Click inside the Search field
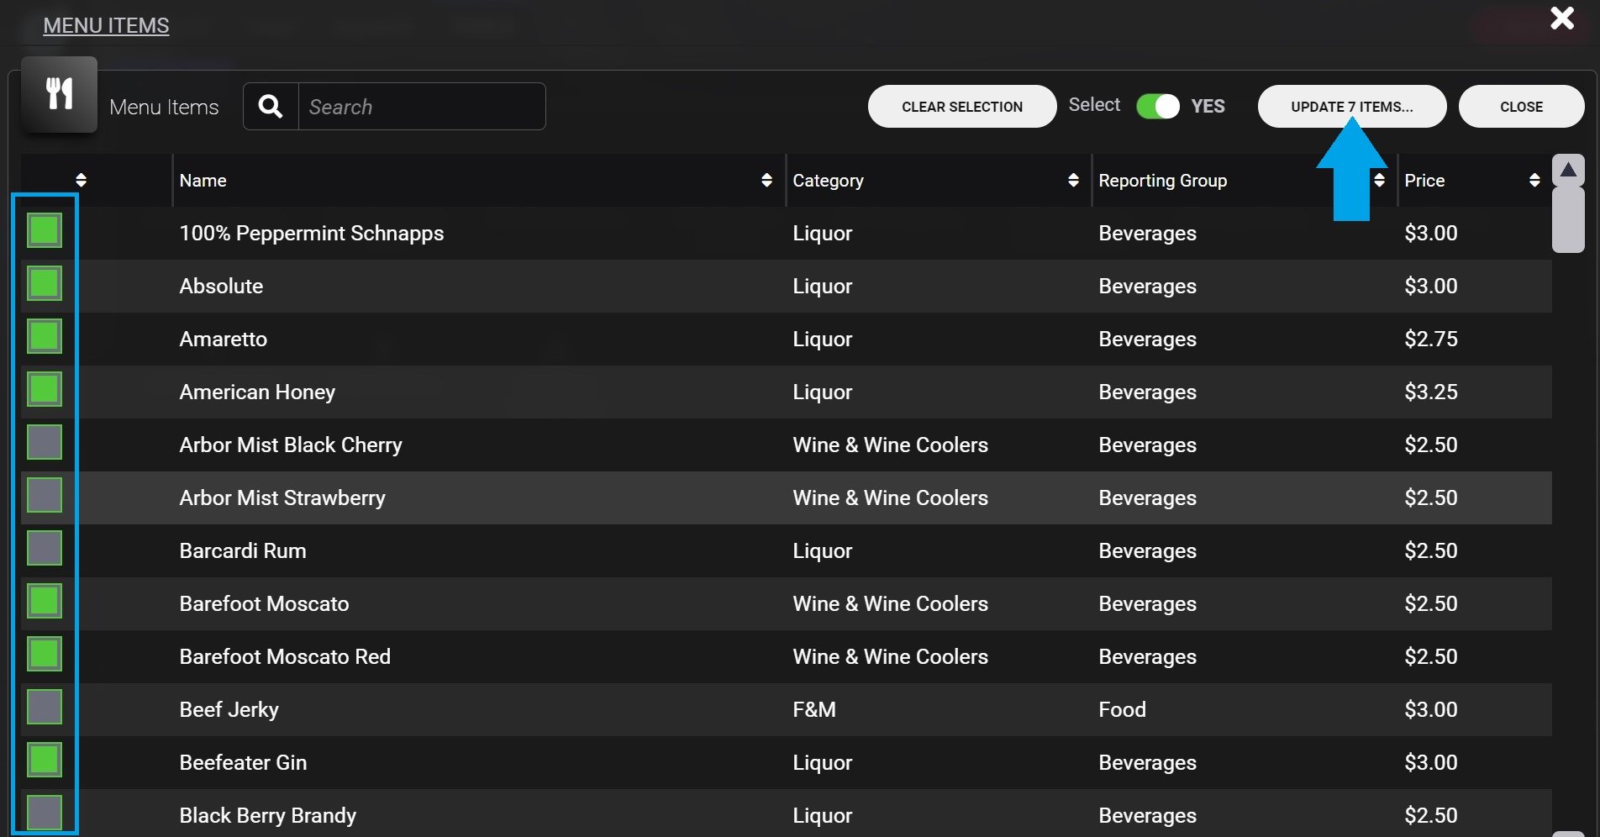This screenshot has height=837, width=1600. coord(420,106)
